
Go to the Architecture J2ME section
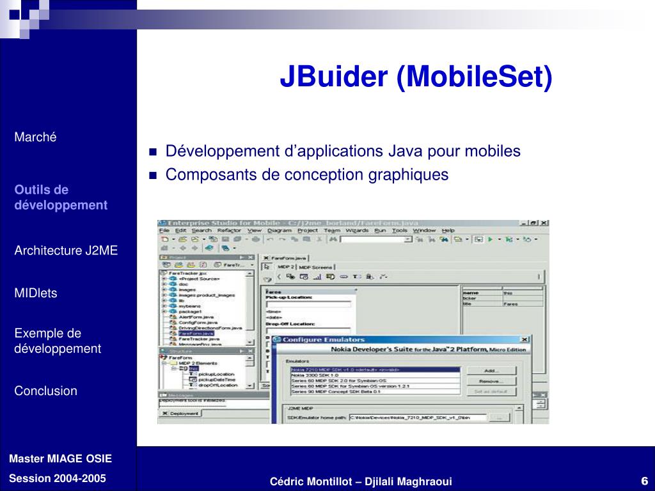(x=66, y=251)
